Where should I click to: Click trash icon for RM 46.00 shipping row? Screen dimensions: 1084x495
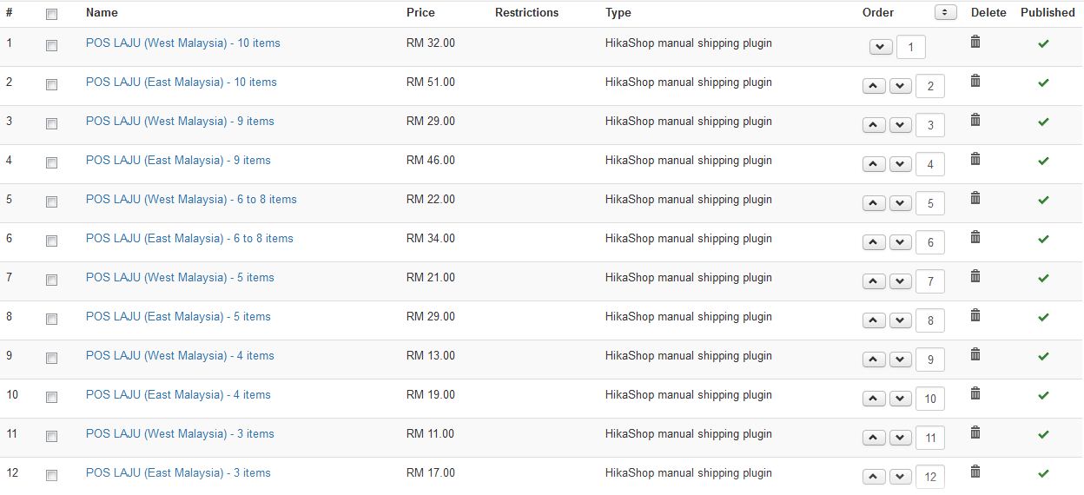[975, 159]
